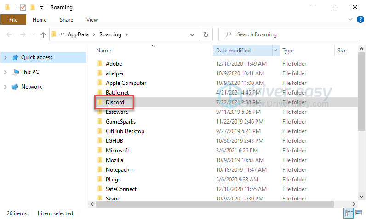Click the horizontal scrollbar left arrow
This screenshot has height=219, width=366.
pos(92,204)
